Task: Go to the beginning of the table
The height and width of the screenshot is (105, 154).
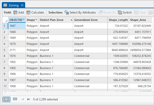Action: coord(23,99)
